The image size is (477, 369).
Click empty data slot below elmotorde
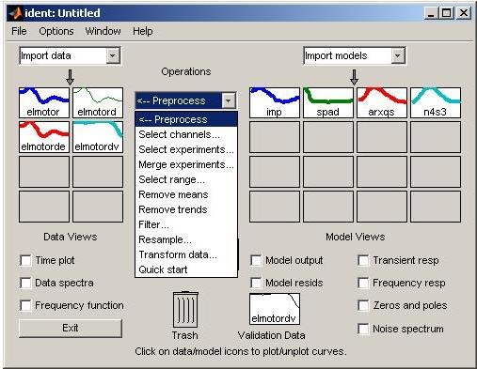(44, 172)
